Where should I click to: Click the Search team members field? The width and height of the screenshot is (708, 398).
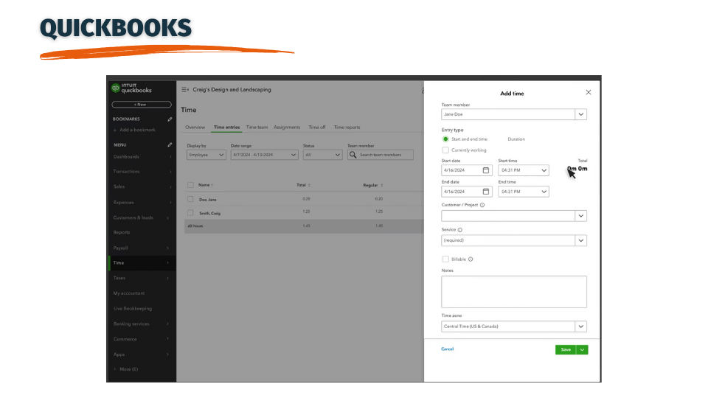(381, 155)
